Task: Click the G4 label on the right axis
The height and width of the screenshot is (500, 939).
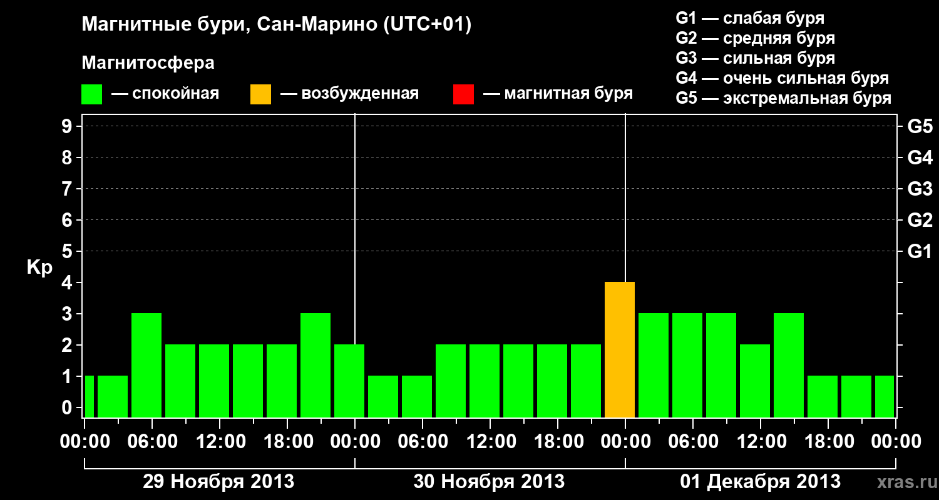Action: pyautogui.click(x=920, y=157)
